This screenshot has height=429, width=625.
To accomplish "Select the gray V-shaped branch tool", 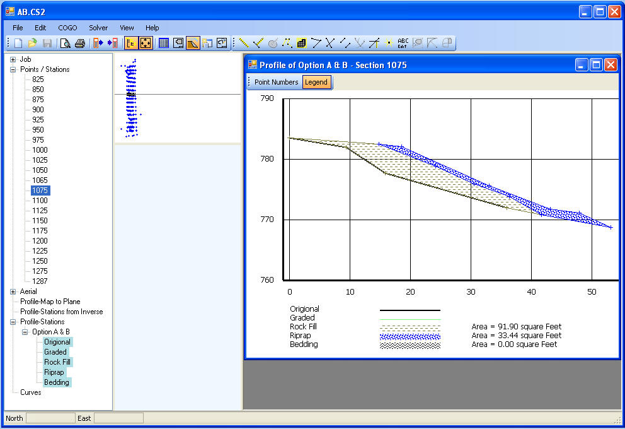I will (x=360, y=43).
